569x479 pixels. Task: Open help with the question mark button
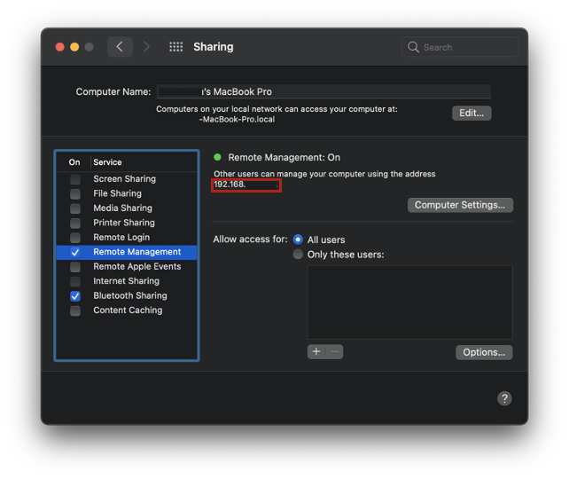pos(504,398)
